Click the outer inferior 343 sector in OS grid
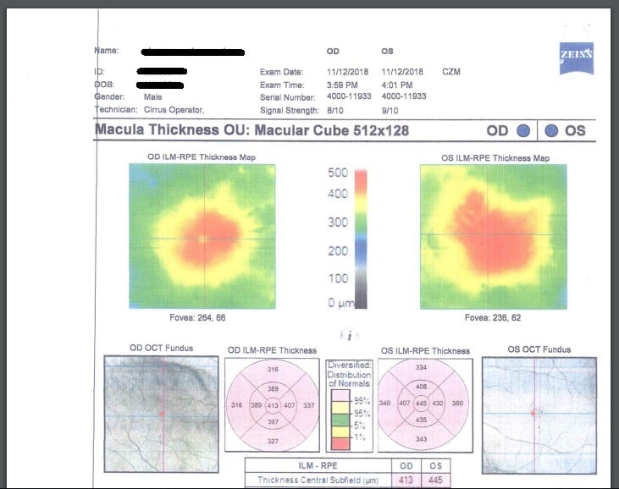The width and height of the screenshot is (619, 489). point(421,440)
